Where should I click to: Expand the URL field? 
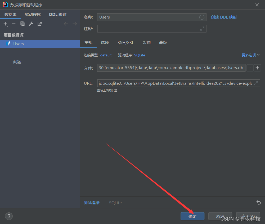pyautogui.click(x=256, y=83)
